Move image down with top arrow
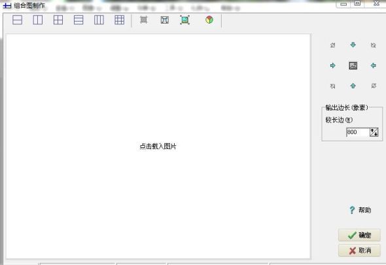This screenshot has height=265, width=386. (353, 44)
